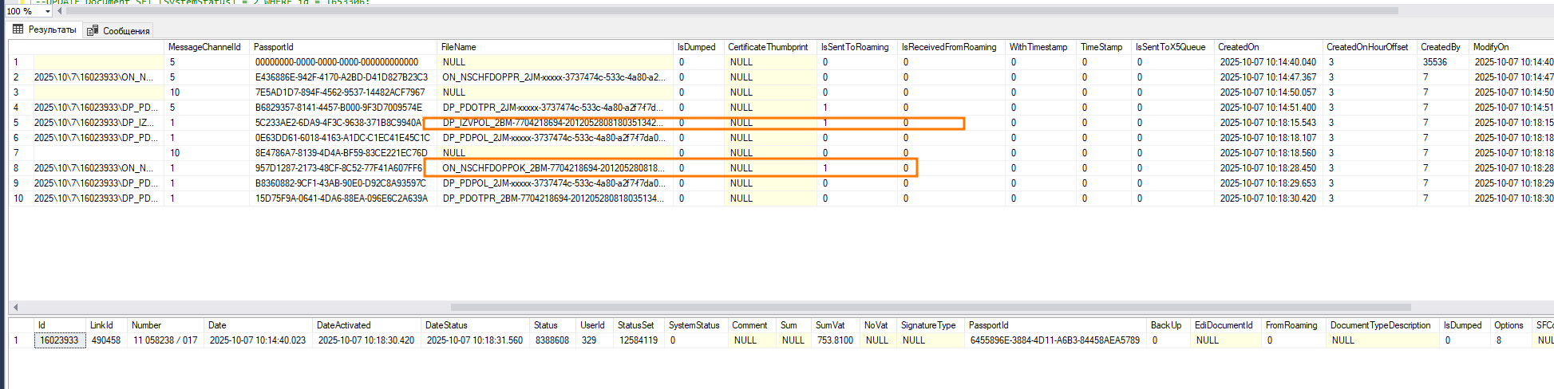Image resolution: width=1554 pixels, height=389 pixels.
Task: Click PassportId cell 15D75F9A-0641-4DA6-88EA-096E6C2A639A
Action: click(x=343, y=198)
